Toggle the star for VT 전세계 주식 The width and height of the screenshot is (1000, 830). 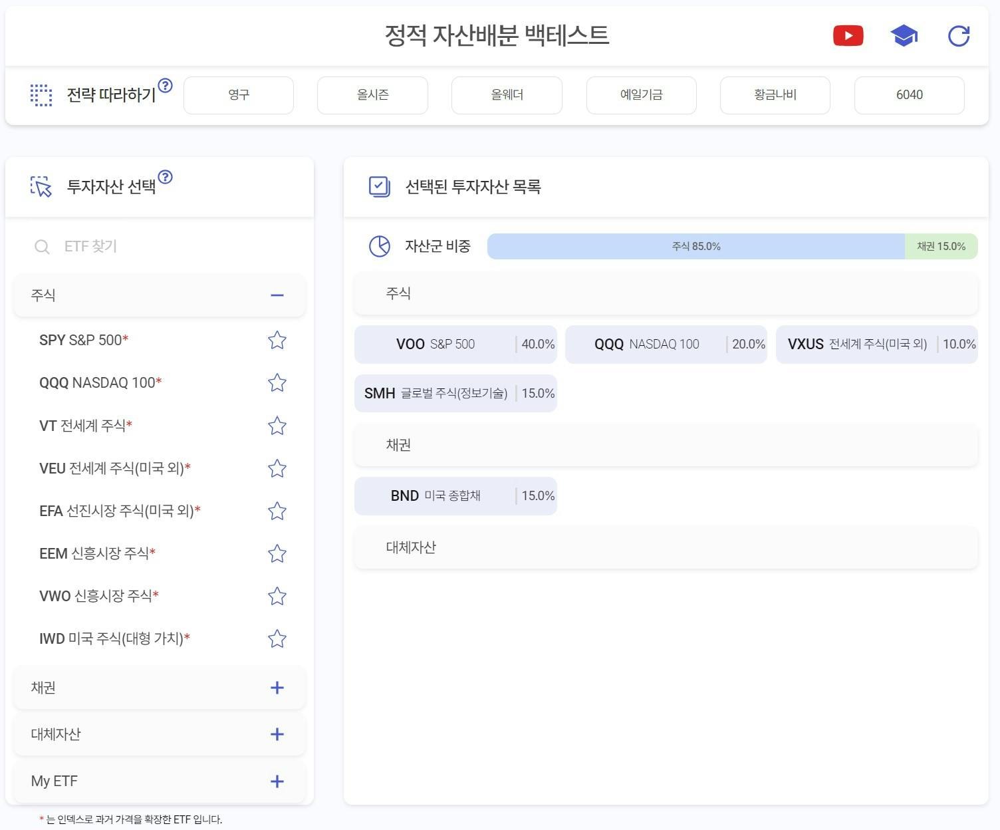[x=277, y=426]
